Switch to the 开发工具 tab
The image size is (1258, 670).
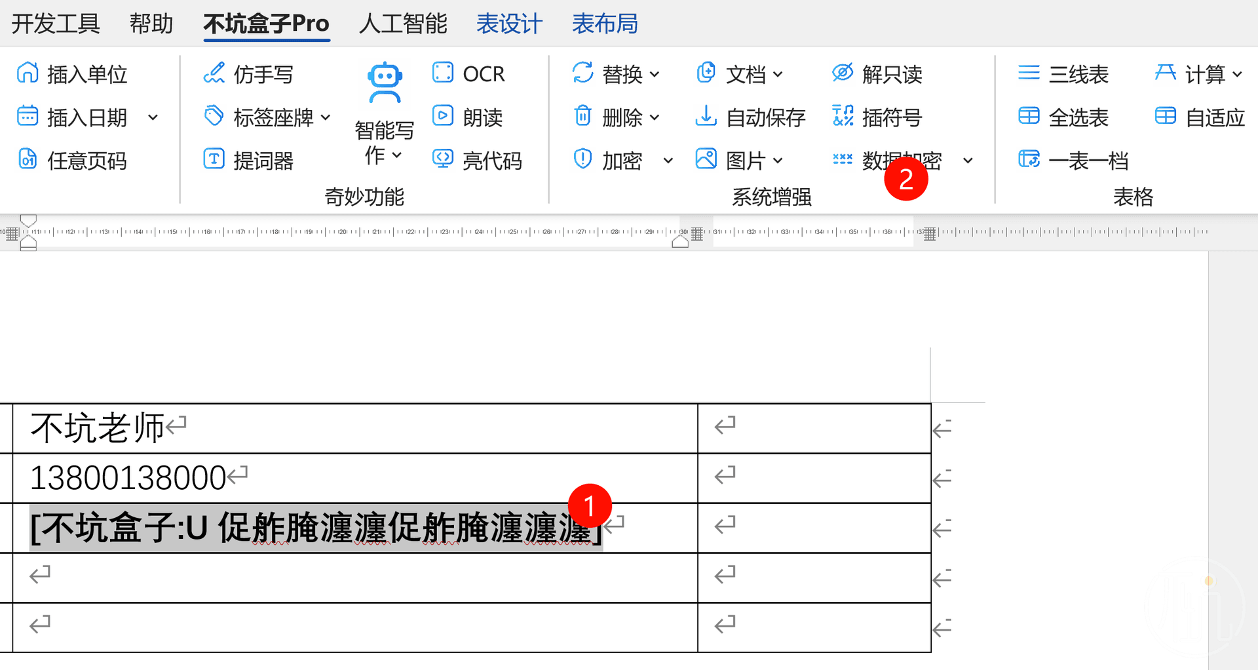[x=56, y=24]
